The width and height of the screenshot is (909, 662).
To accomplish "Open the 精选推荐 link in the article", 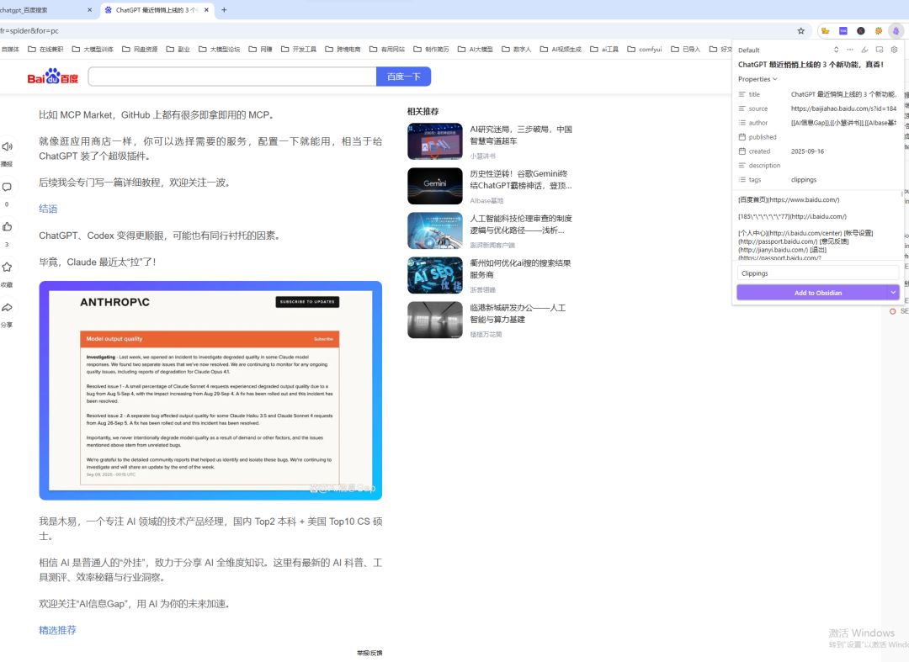I will coord(57,630).
